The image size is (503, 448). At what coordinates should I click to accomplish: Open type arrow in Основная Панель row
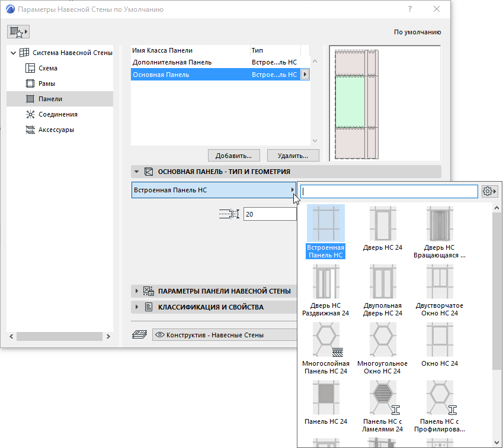tap(305, 75)
